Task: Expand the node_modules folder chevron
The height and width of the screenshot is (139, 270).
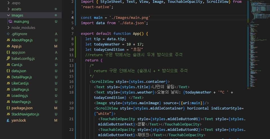Action: pos(8,28)
